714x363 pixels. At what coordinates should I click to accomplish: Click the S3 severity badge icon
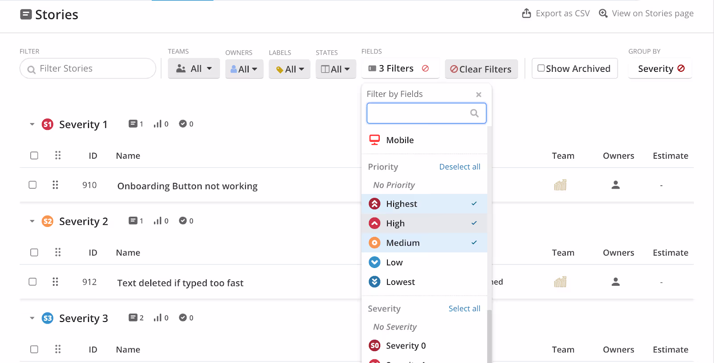pos(48,318)
